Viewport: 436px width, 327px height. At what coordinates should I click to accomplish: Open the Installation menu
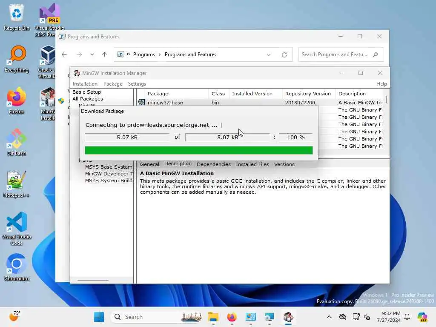85,84
